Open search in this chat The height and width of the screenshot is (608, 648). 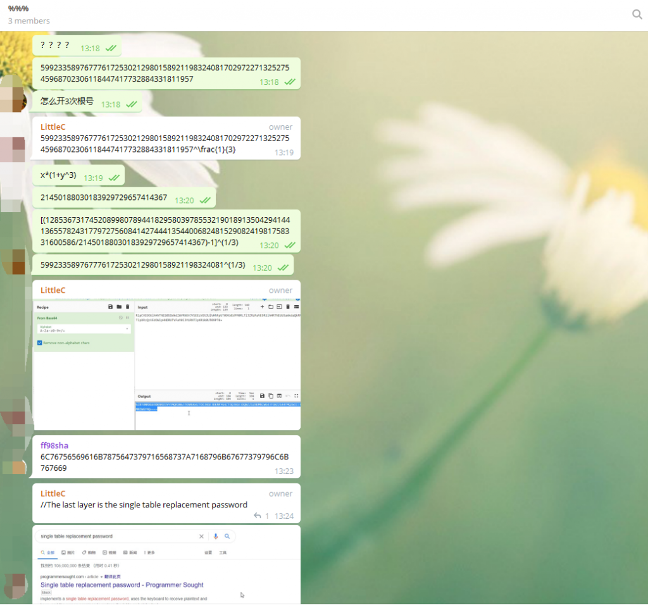coord(637,15)
